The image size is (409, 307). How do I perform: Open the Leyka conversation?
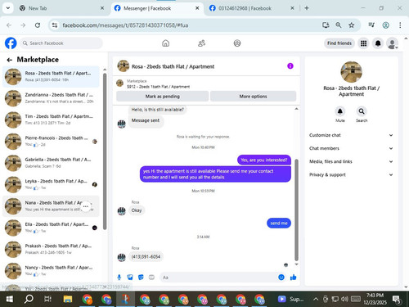pos(51,184)
